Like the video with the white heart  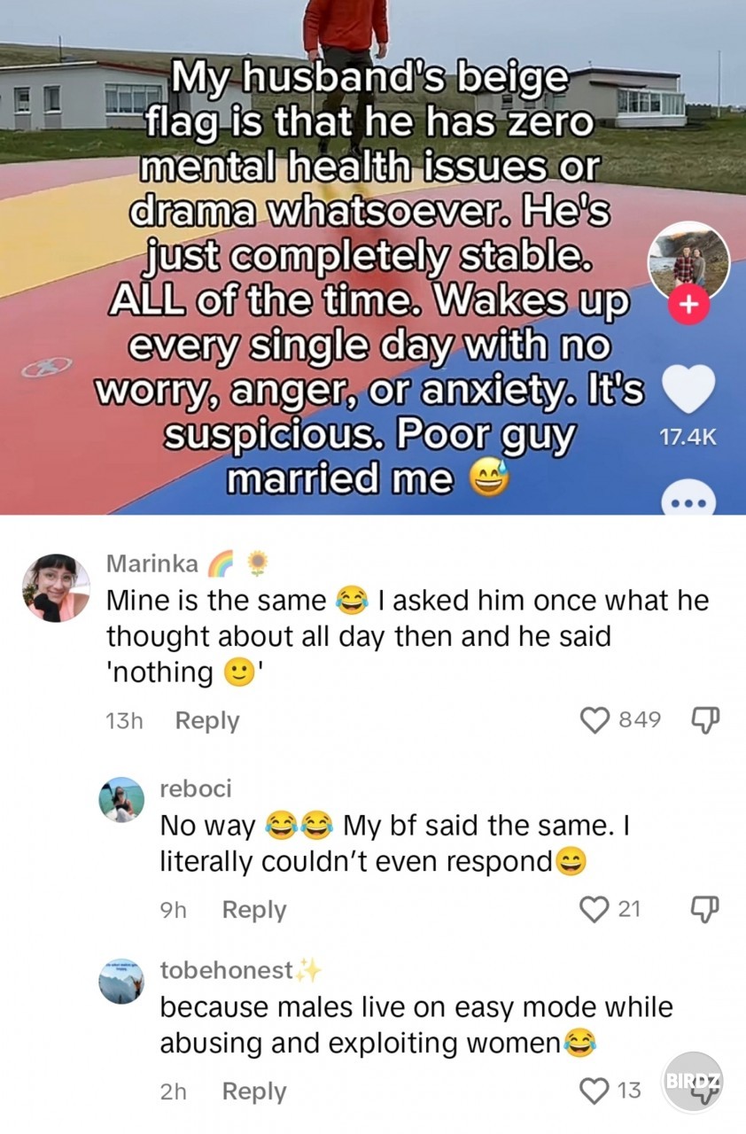pyautogui.click(x=688, y=390)
